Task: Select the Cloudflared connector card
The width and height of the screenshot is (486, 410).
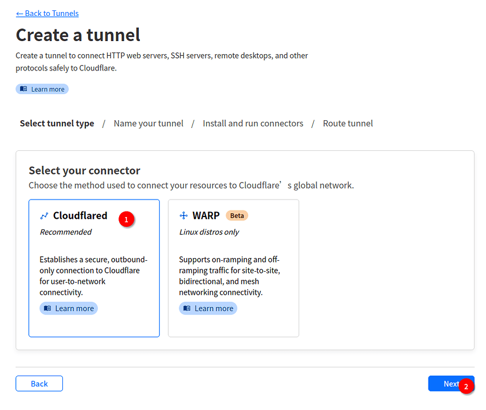Action: (94, 268)
